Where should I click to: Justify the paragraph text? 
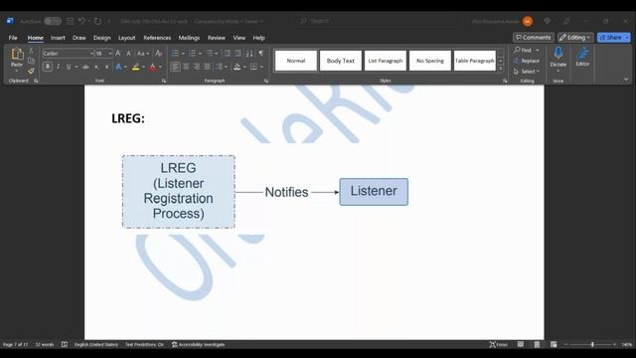[208, 67]
